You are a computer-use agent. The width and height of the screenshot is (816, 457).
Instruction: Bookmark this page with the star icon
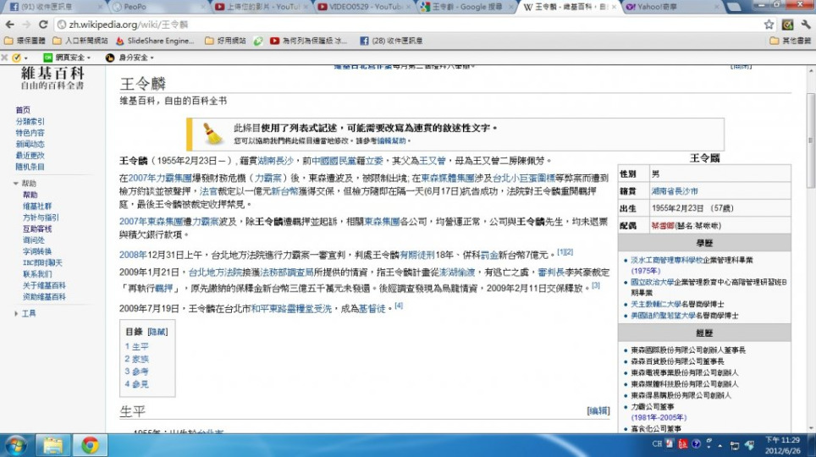tap(769, 25)
